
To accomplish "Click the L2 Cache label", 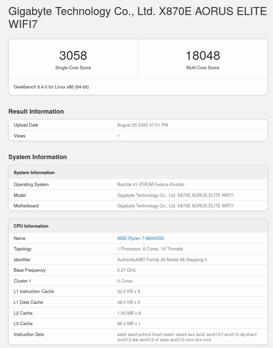I will (23, 313).
